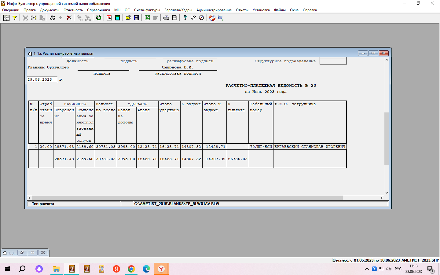Viewport: 440px width, 275px height.
Task: Click the context help cursor icon
Action: 193,18
